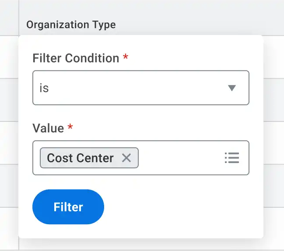Click the downward triangle beside 'is'
The height and width of the screenshot is (251, 284).
232,88
